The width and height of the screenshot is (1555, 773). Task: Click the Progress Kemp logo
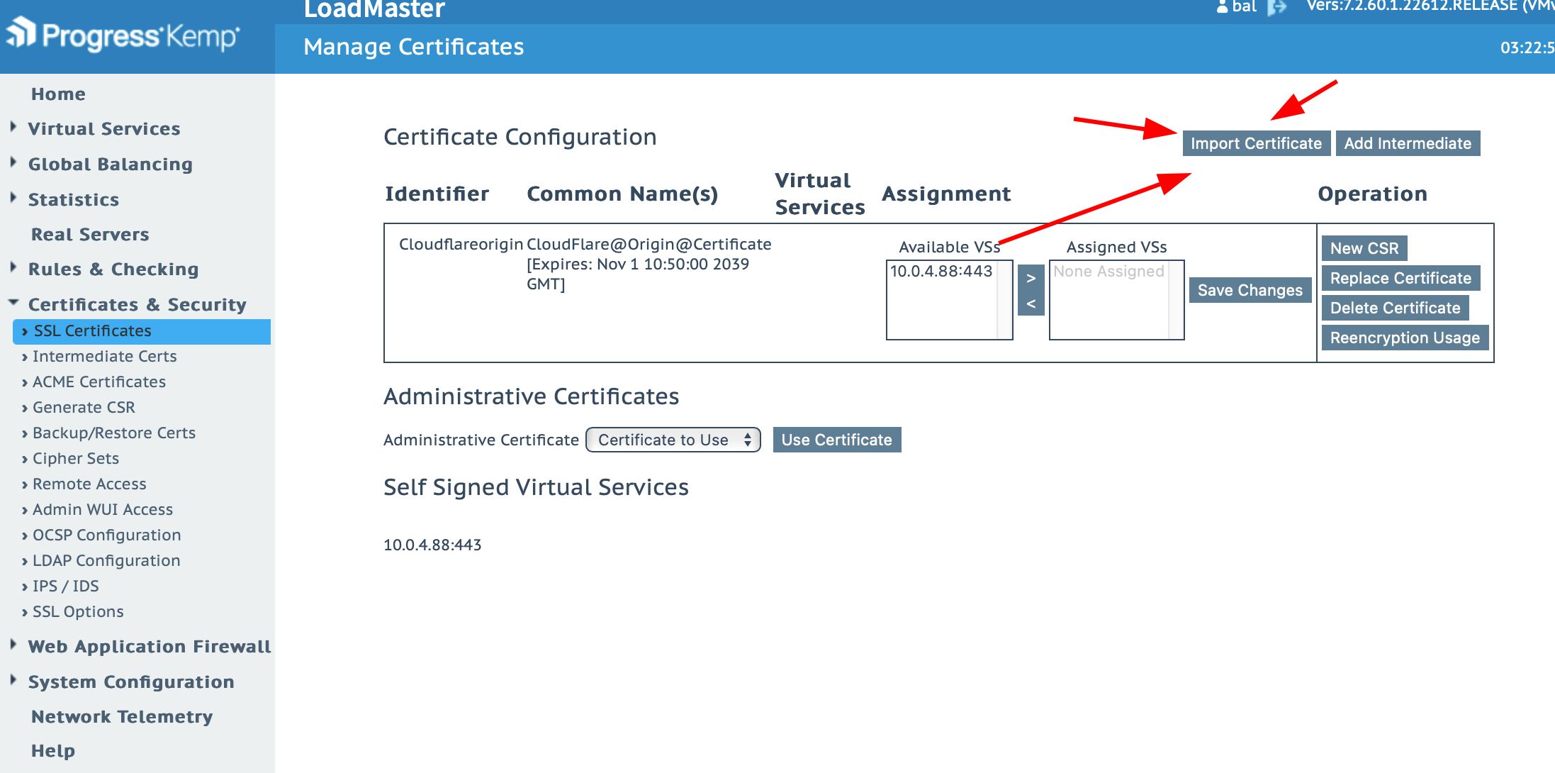[123, 35]
